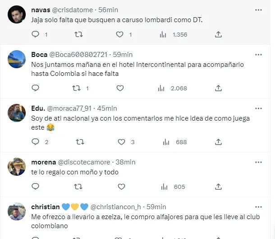Share Edu.'s atl nacional tweet
275x239 pixels.
coord(218,142)
